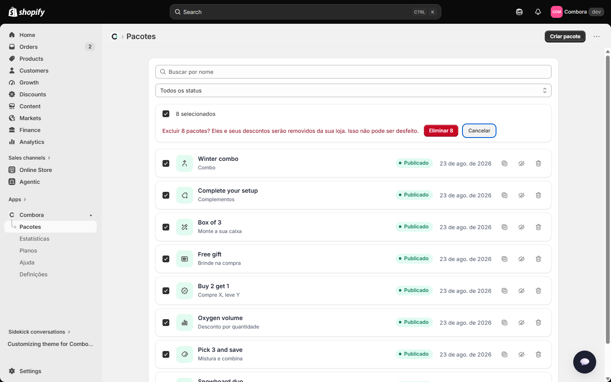
Task: Duplicate the Oxygen volume bundle
Action: tap(504, 323)
